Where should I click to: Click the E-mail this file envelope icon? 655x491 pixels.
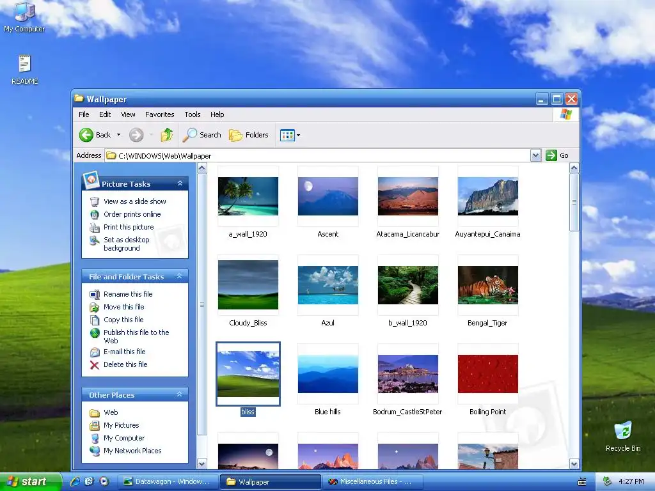click(x=95, y=352)
